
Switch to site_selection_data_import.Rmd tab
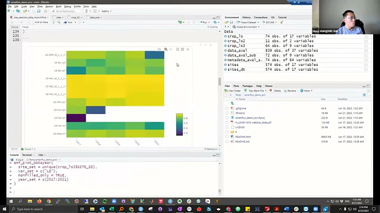click(x=30, y=17)
